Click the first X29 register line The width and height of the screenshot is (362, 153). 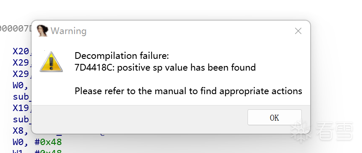click(x=22, y=63)
